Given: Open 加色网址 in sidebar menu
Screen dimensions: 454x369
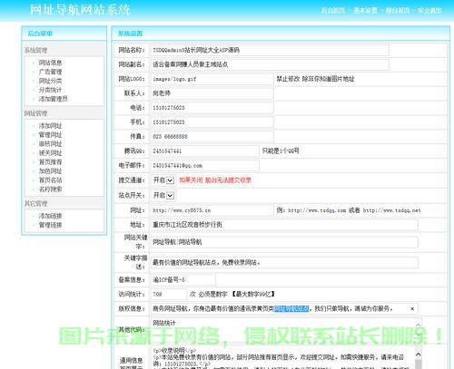Looking at the screenshot, I should pos(50,171).
